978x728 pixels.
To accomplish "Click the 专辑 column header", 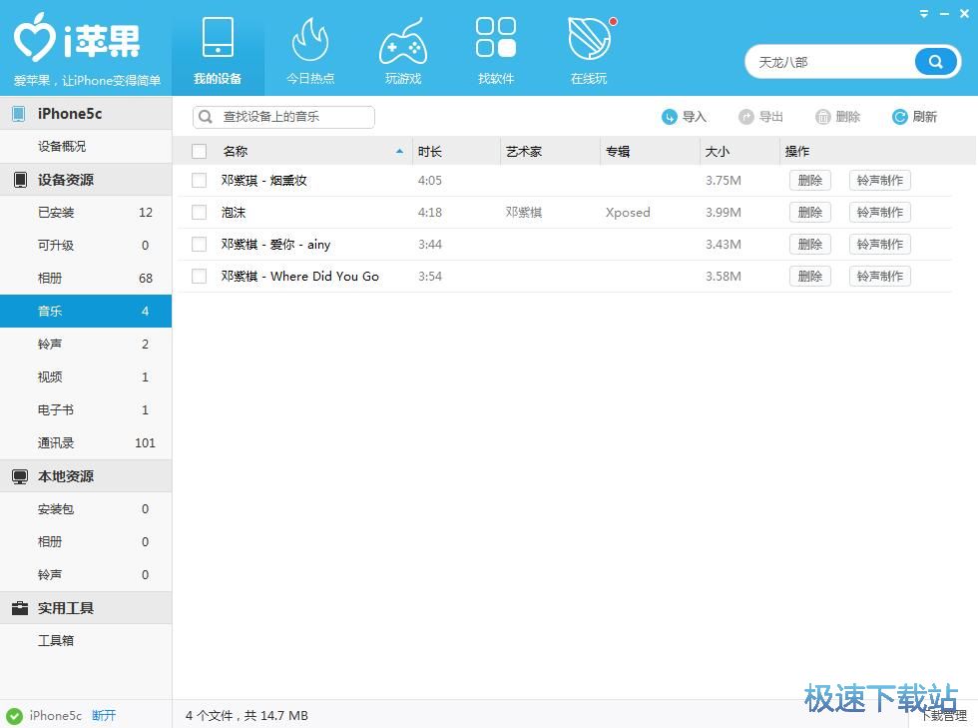I will [x=618, y=151].
